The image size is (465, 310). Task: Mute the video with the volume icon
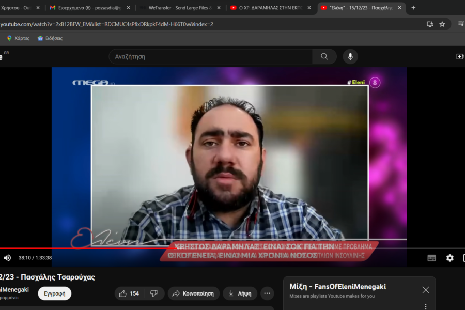pos(7,258)
